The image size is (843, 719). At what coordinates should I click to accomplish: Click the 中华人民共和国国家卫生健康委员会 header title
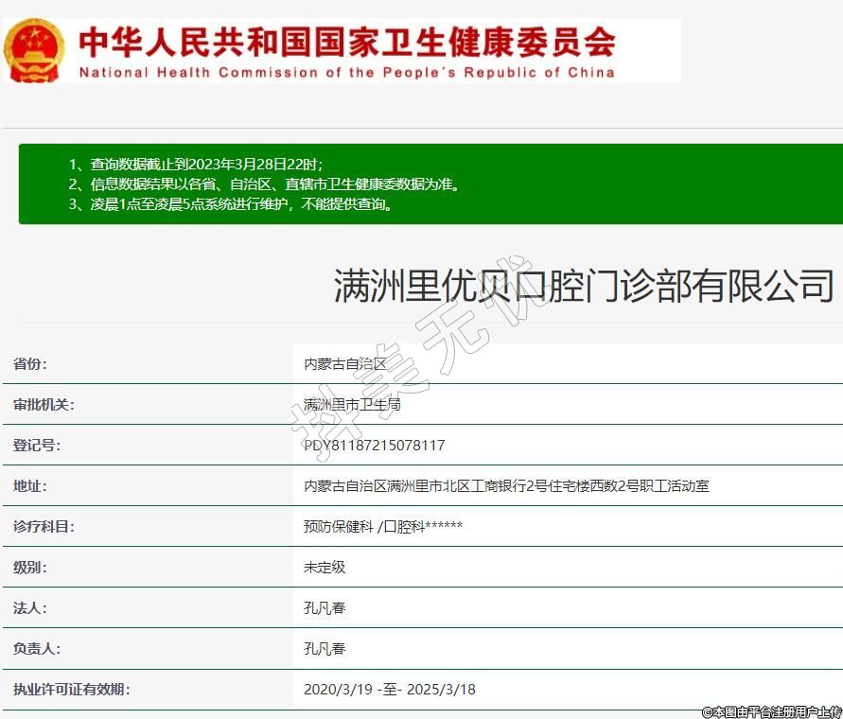click(346, 41)
